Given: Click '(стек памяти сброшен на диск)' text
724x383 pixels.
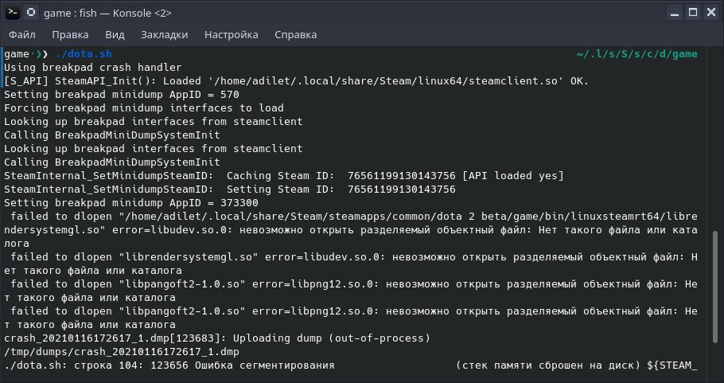Looking at the screenshot, I should (x=548, y=365).
